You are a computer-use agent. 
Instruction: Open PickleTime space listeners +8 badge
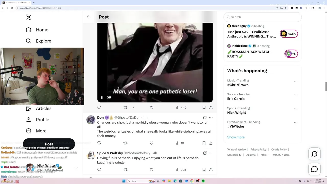tap(291, 54)
